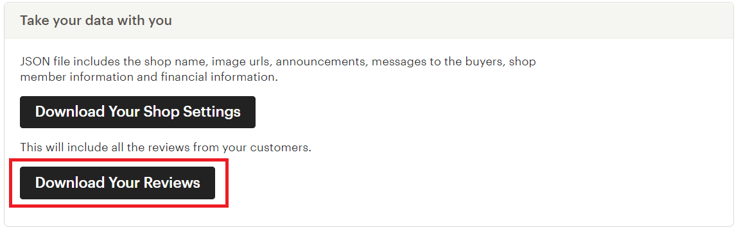
Task: Click the sentence about customer reviews
Action: coord(166,147)
